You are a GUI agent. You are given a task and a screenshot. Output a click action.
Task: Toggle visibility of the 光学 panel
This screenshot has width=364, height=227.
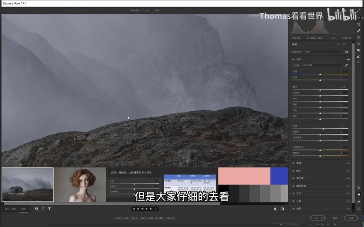[348, 193]
